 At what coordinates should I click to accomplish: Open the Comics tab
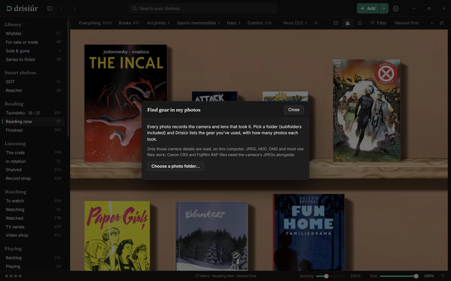pyautogui.click(x=259, y=23)
